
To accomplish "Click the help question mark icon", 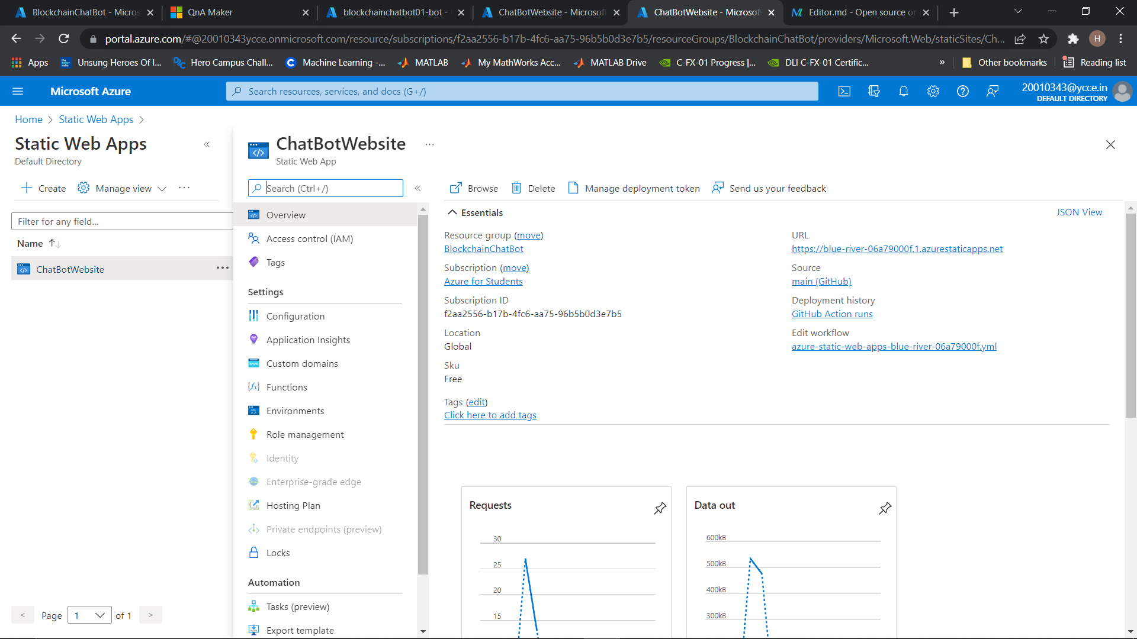I will 963,91.
